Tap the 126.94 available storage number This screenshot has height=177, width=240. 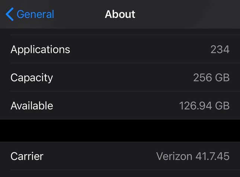196,106
